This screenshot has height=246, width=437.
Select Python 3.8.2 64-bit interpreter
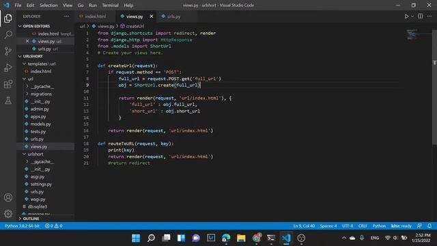click(x=22, y=226)
